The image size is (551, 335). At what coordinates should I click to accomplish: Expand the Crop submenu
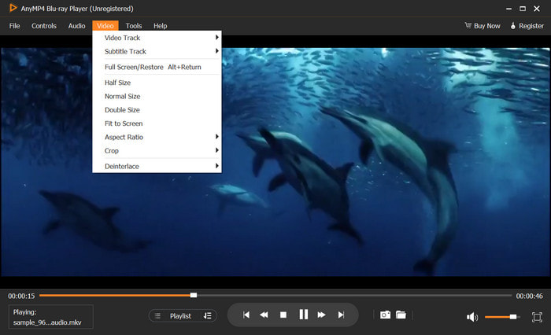[157, 151]
